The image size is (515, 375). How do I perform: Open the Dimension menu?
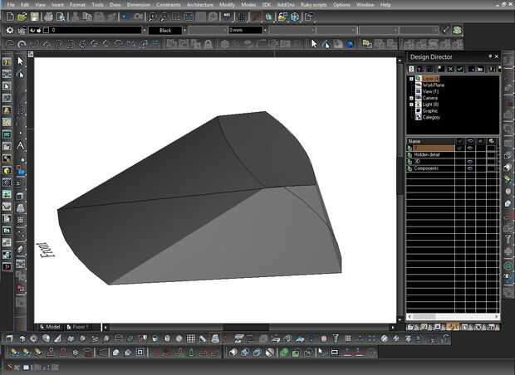pos(139,5)
